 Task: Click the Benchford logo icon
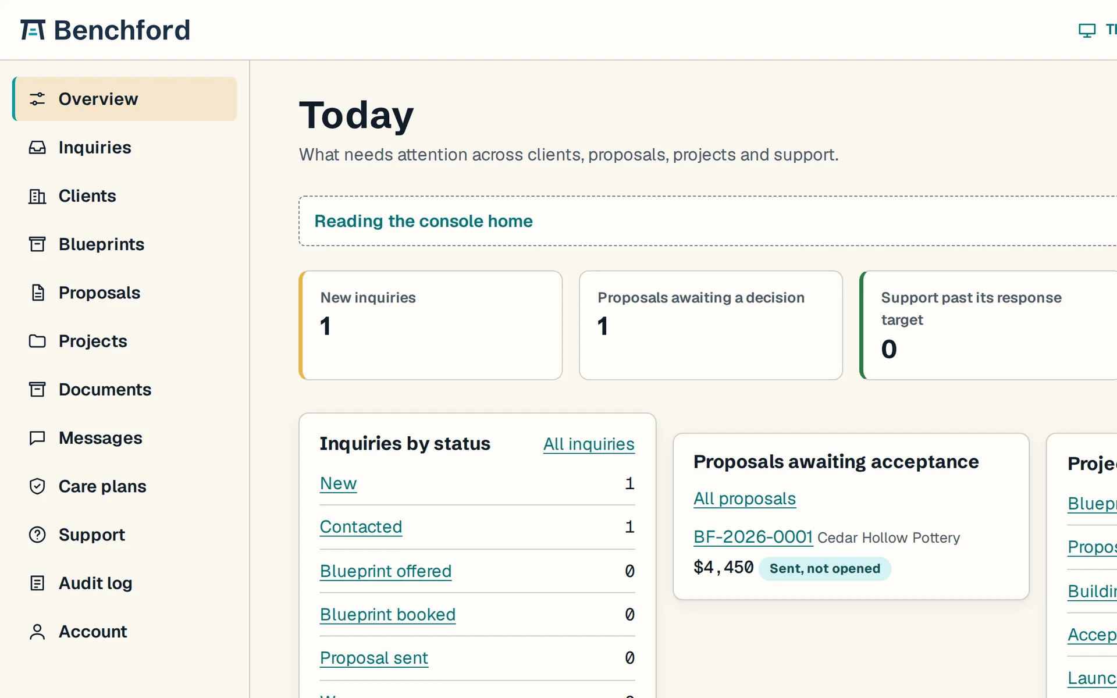point(33,30)
